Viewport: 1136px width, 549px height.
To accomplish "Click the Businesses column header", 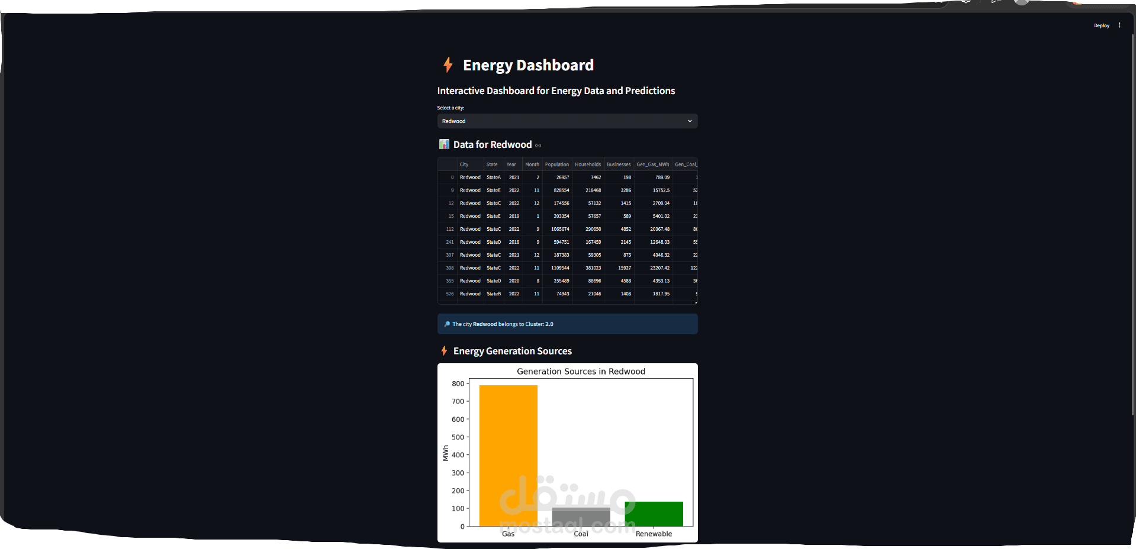I will tap(619, 164).
